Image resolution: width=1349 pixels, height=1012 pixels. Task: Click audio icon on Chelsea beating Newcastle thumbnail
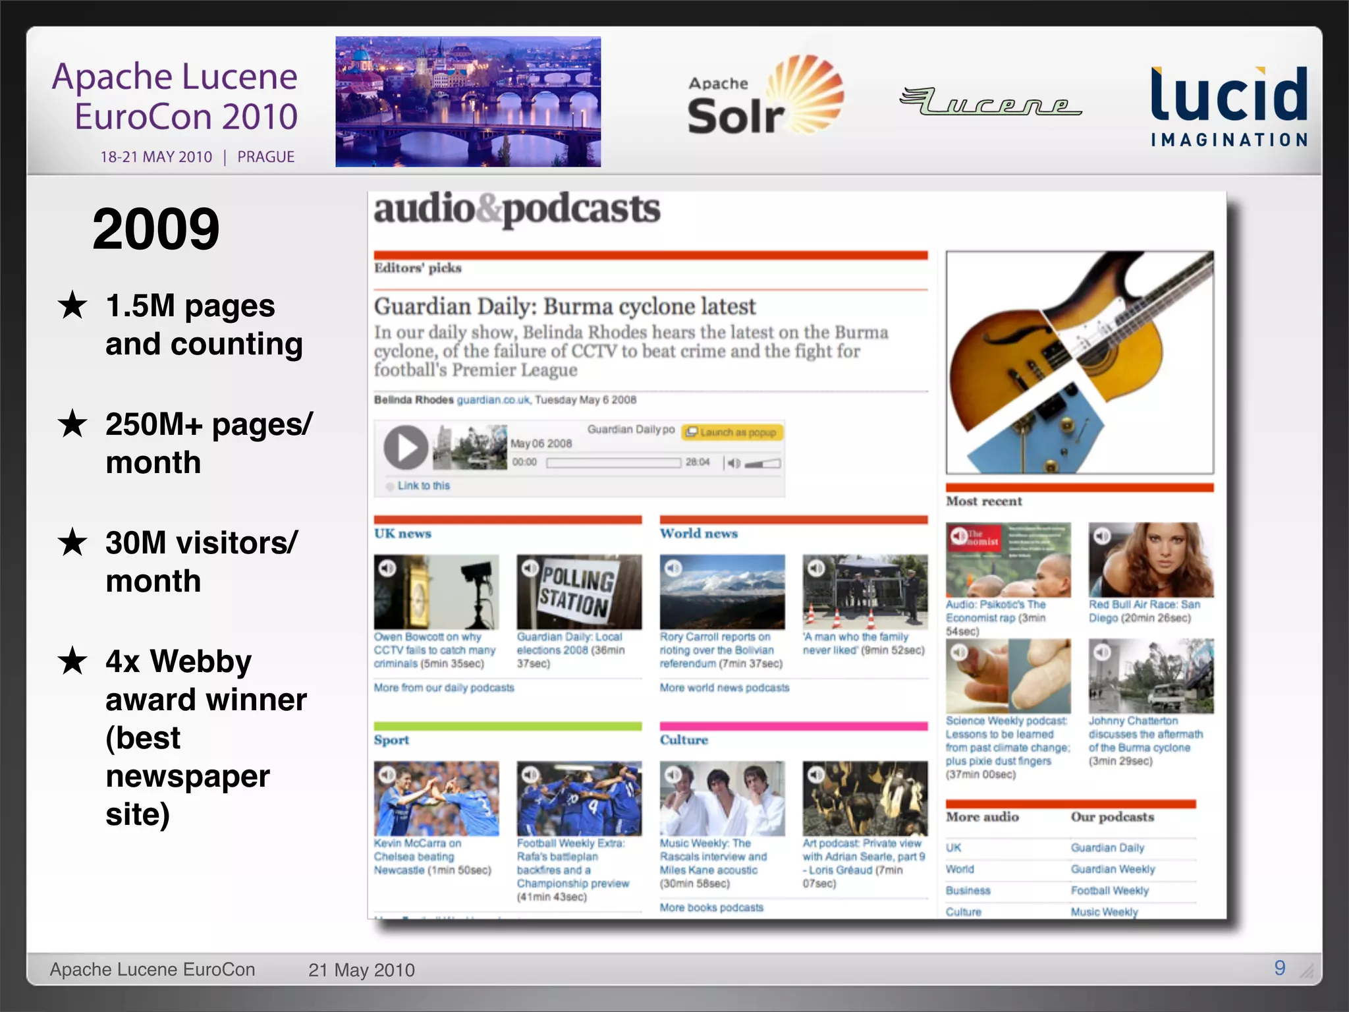pos(387,775)
